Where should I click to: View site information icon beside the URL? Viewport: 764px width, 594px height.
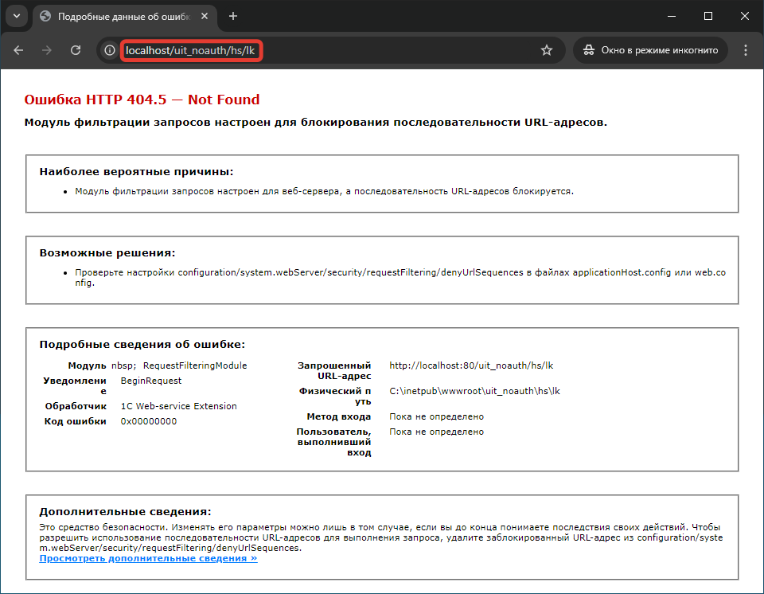110,50
